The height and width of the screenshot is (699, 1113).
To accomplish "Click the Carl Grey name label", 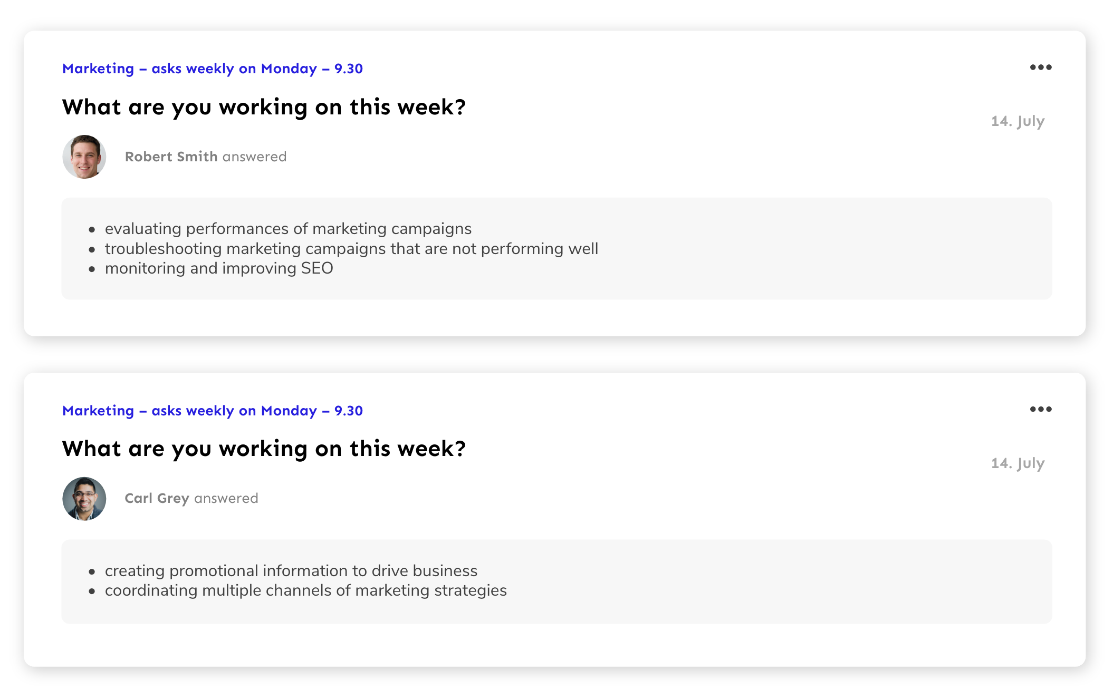I will pos(157,498).
